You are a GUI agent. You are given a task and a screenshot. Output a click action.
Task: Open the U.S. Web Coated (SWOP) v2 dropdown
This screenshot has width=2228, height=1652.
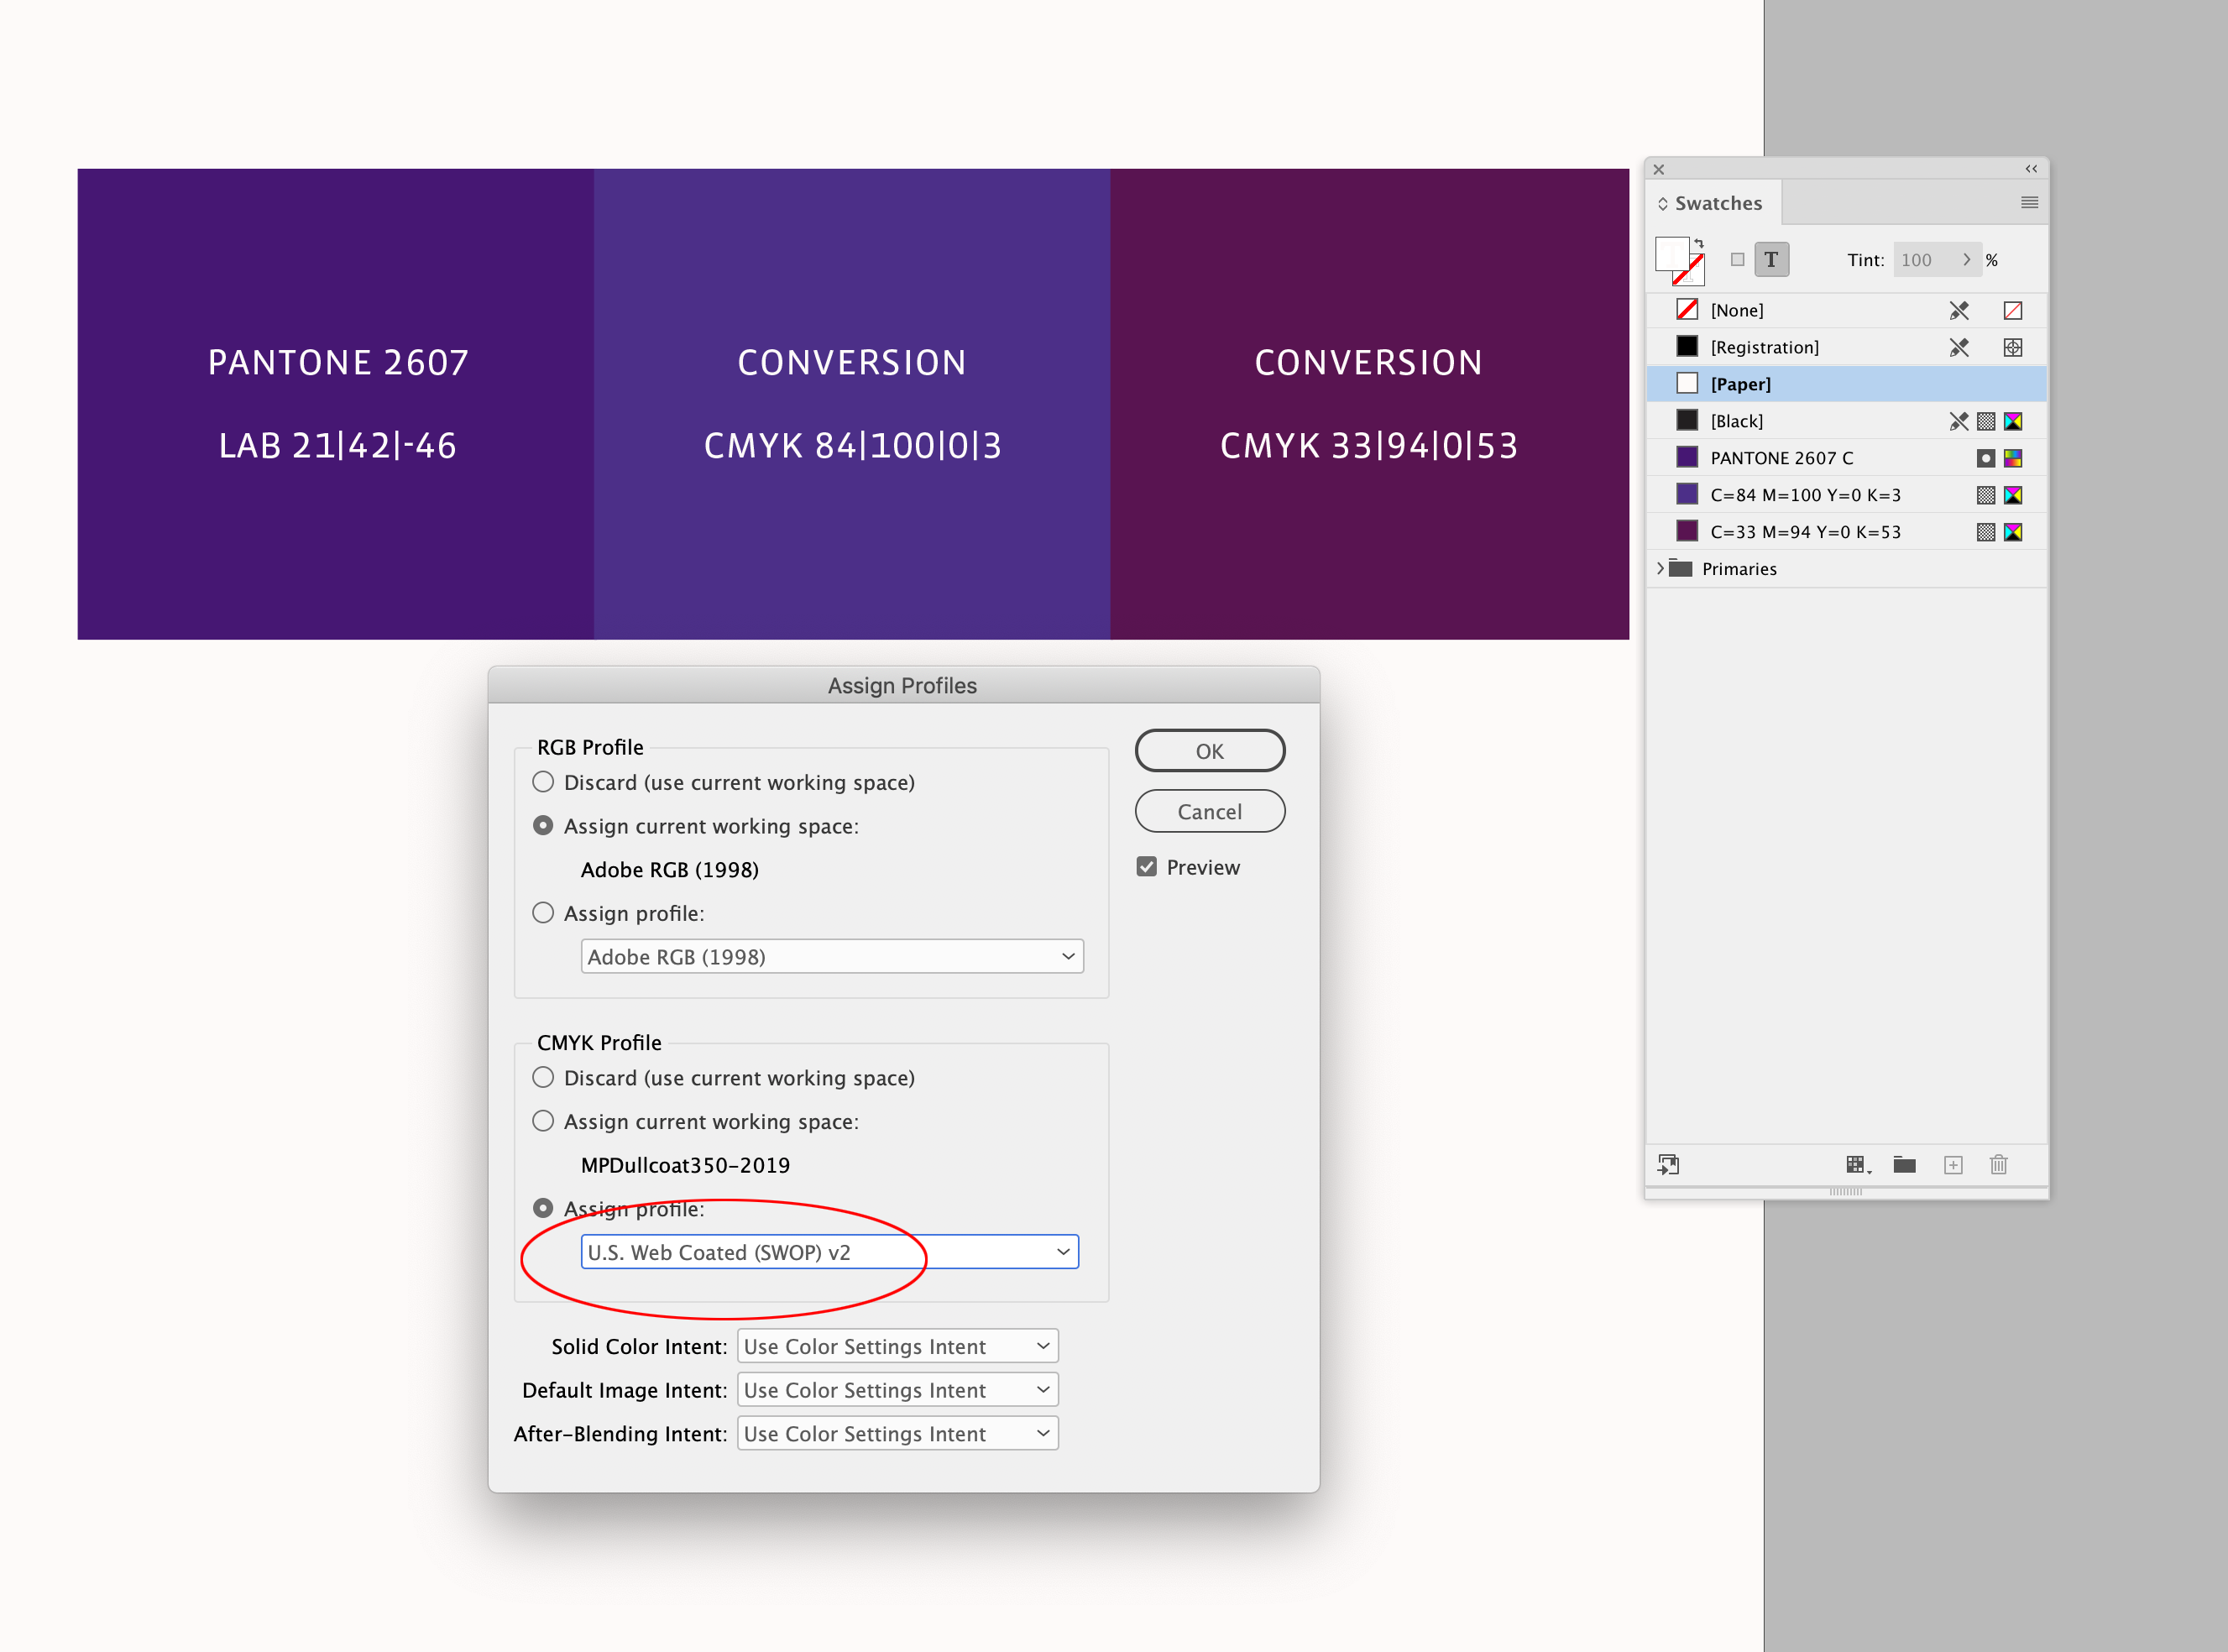pos(829,1252)
